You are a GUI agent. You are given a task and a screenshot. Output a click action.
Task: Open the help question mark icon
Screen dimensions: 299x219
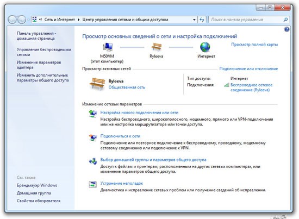tap(286, 29)
